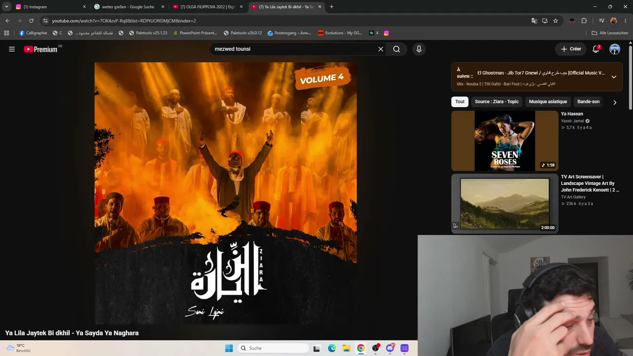Select the 'Tout' filter chip
The height and width of the screenshot is (356, 633).
click(460, 102)
